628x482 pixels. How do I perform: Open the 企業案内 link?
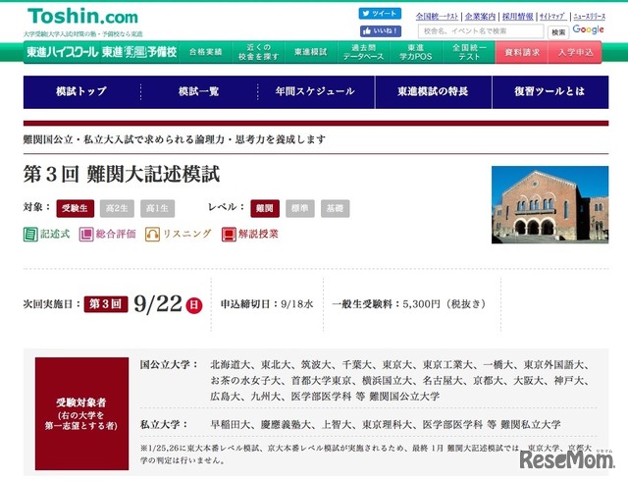pos(480,17)
